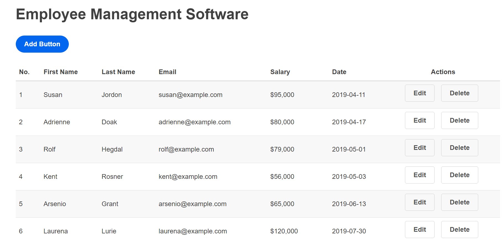
Task: Delete Adrienne Doak's record
Action: tap(459, 120)
